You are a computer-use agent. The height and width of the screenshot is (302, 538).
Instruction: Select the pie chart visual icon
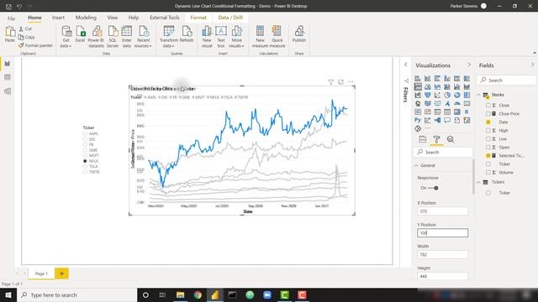click(x=447, y=95)
